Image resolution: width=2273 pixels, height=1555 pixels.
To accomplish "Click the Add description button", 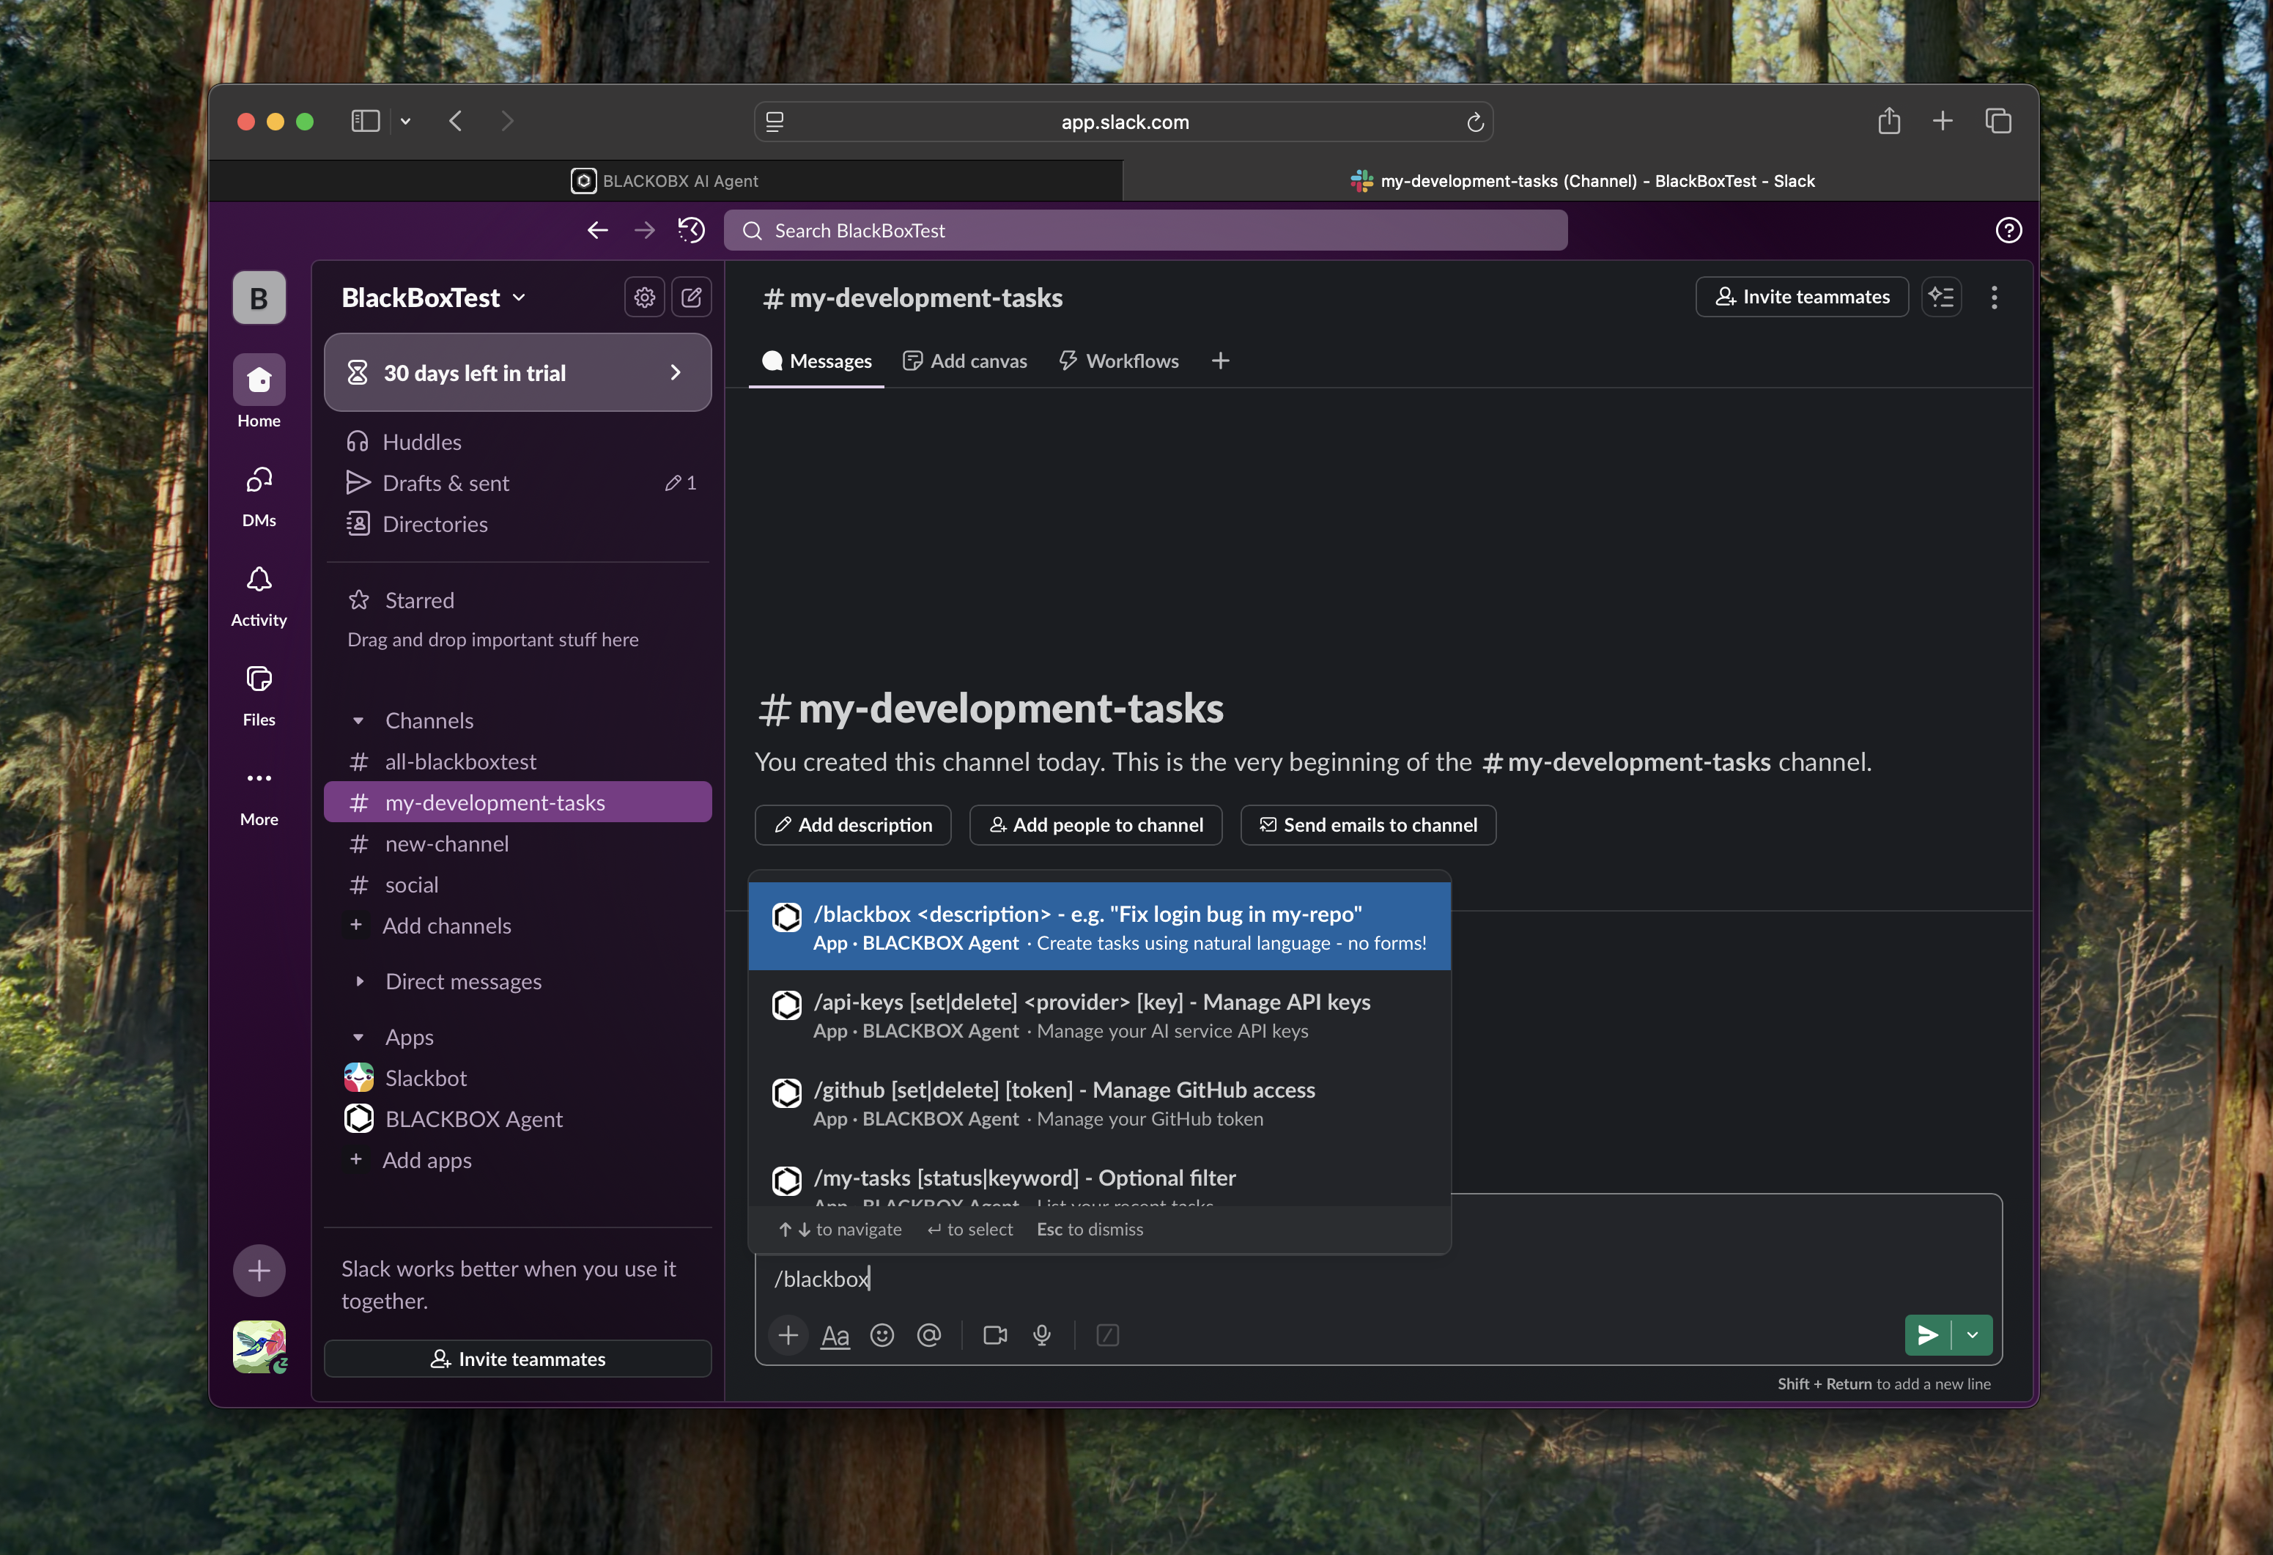I will [853, 824].
